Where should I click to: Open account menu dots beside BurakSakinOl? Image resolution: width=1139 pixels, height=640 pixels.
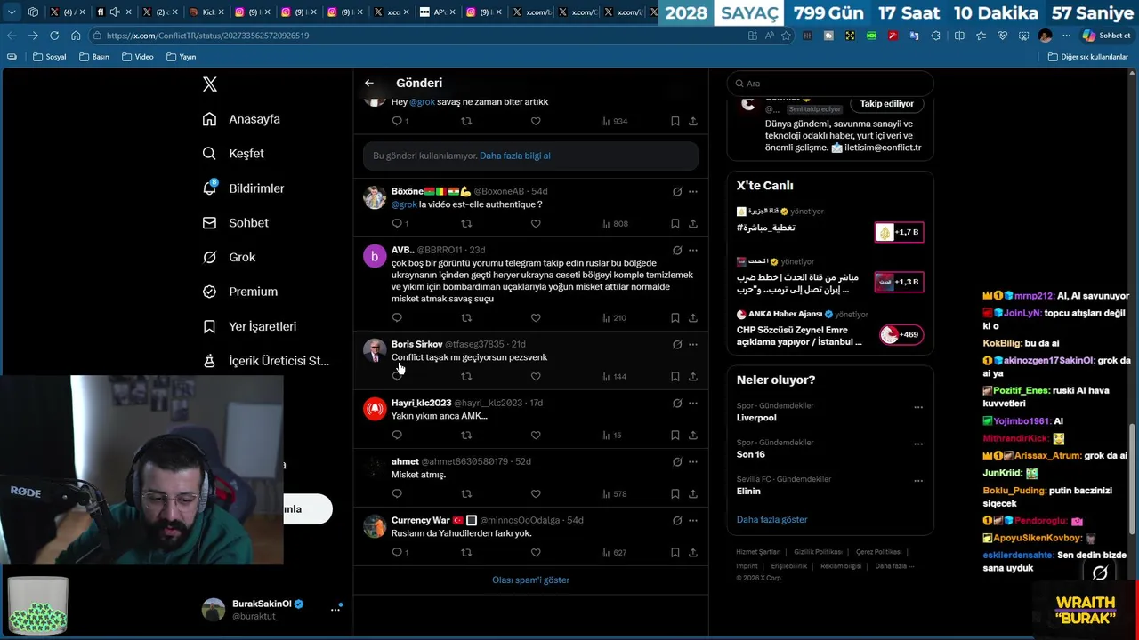tap(335, 609)
